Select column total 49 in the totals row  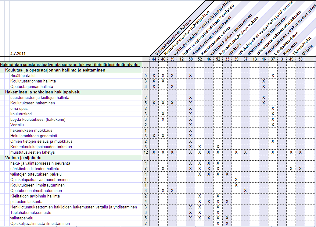point(291,59)
